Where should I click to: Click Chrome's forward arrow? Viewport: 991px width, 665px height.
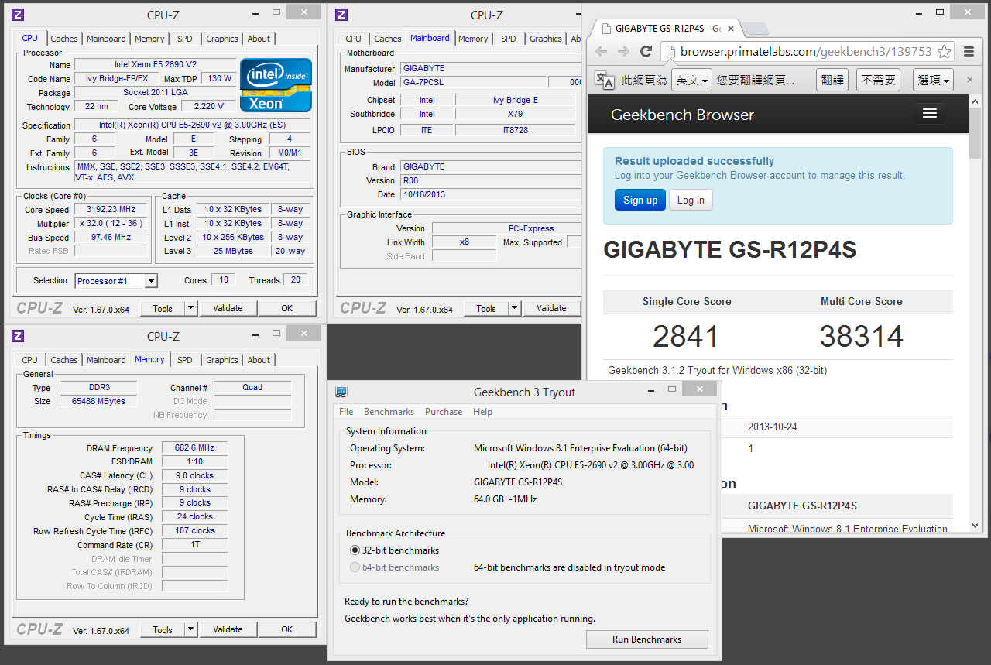[623, 52]
